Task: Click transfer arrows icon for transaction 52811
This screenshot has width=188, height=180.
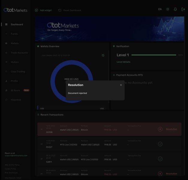Action: point(42,159)
